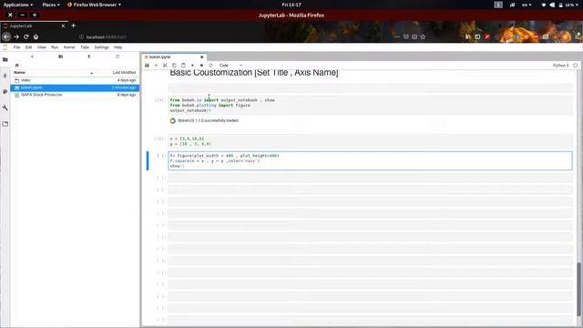Click the cell with x and y lists
The width and height of the screenshot is (583, 328).
point(370,141)
